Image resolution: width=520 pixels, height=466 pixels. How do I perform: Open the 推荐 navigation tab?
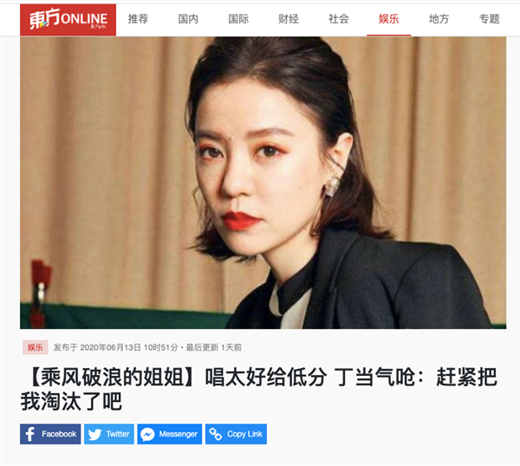click(x=138, y=19)
